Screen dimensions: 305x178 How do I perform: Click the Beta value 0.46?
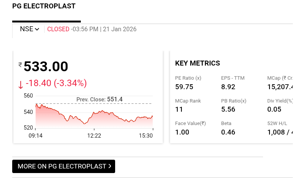(x=228, y=132)
